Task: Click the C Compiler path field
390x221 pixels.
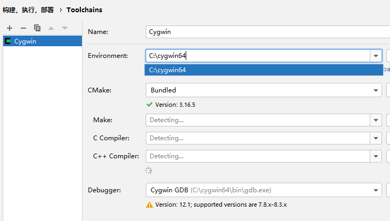Action: (x=258, y=138)
